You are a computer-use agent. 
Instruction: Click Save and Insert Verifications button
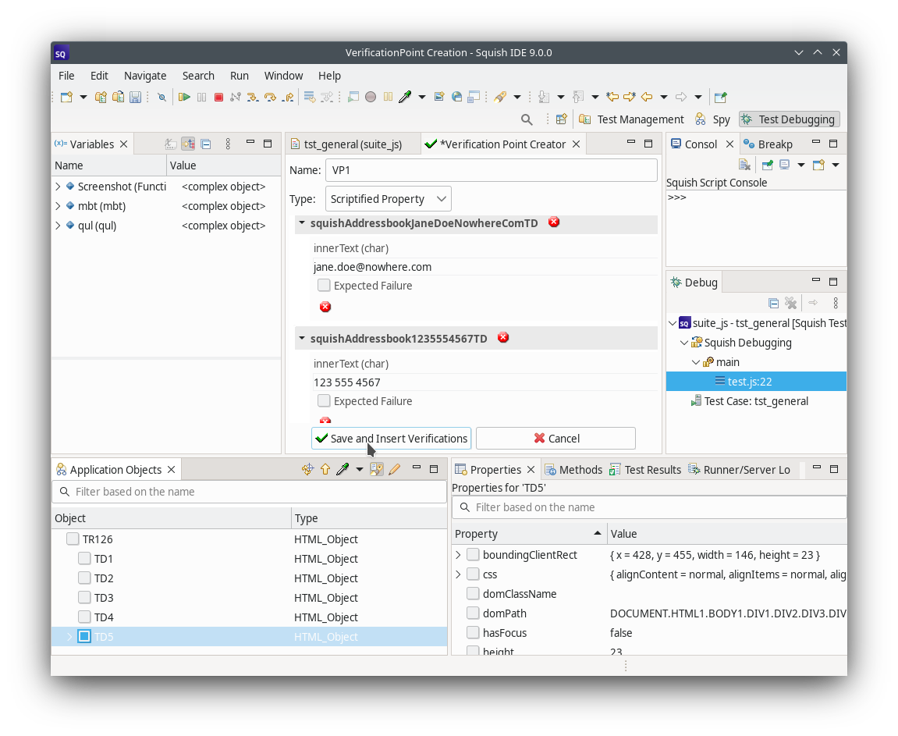click(391, 439)
